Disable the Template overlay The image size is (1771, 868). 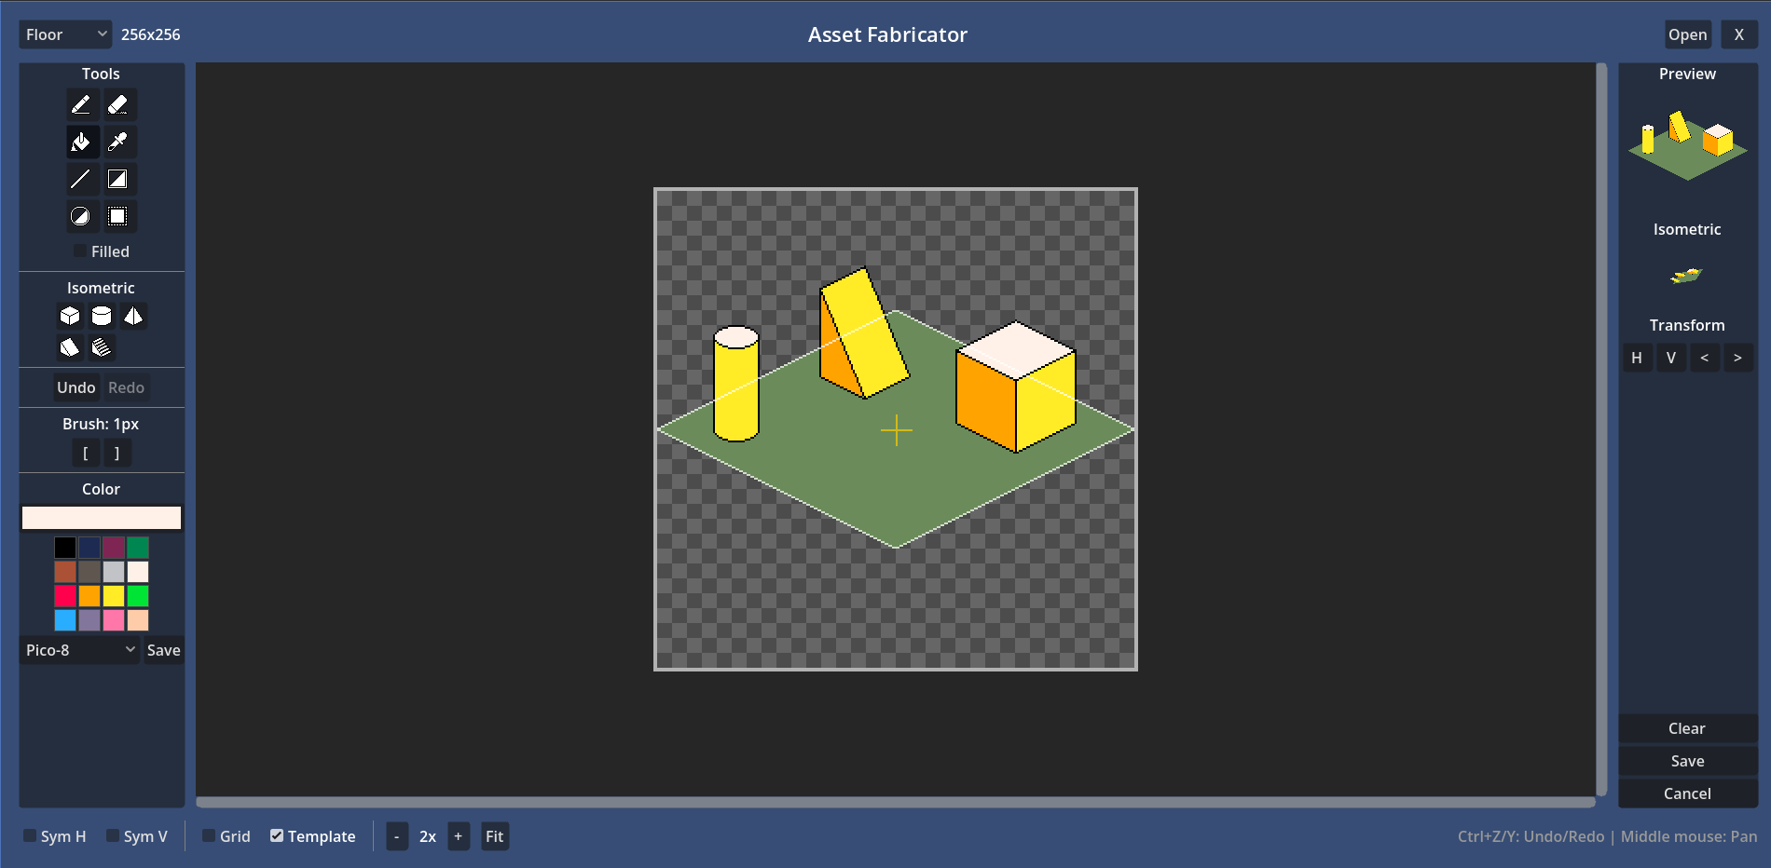(277, 835)
